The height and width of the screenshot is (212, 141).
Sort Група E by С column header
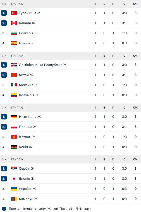(x=124, y=4)
